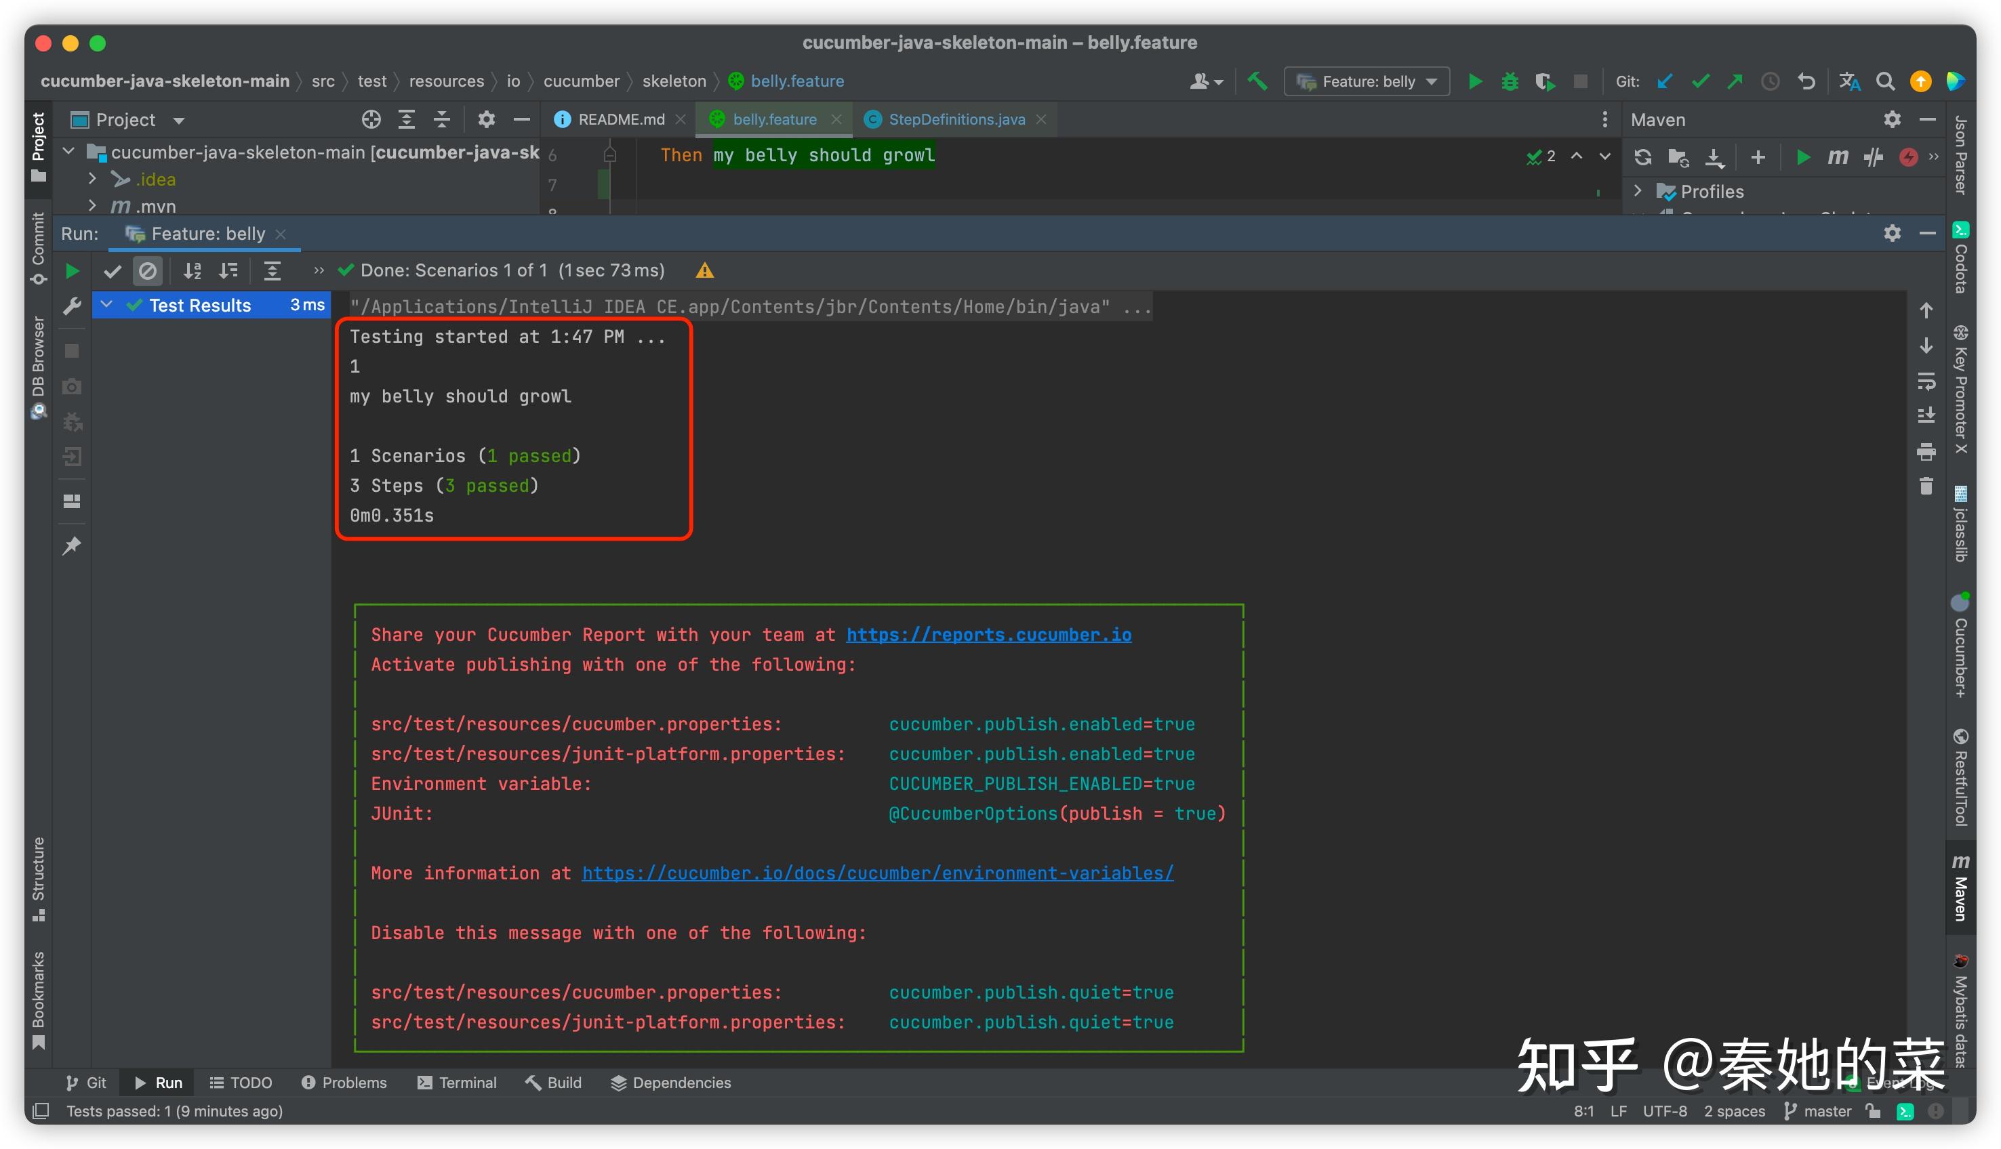Click the Debug bug icon in toolbar
Viewport: 2001px width, 1149px height.
click(1510, 81)
